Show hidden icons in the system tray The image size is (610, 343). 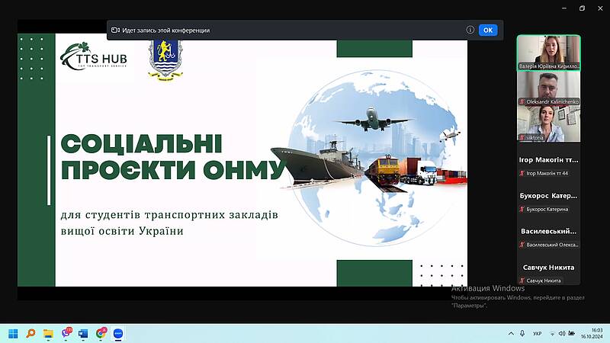[511, 334]
